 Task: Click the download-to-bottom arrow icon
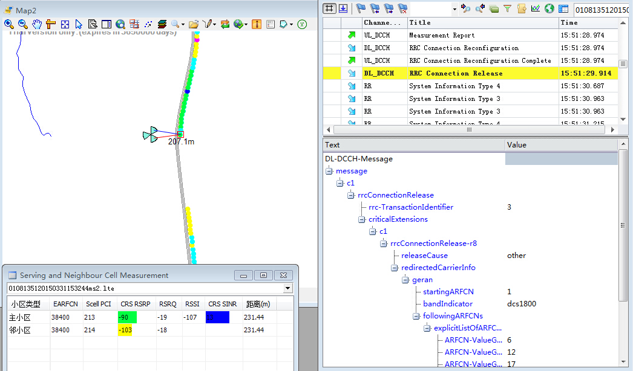(343, 8)
